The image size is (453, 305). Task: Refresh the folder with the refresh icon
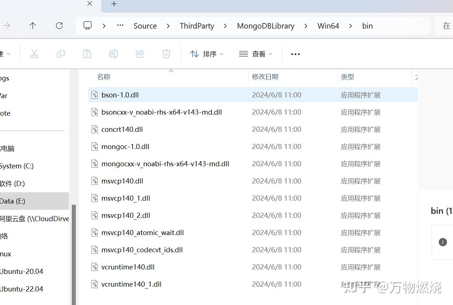(59, 26)
